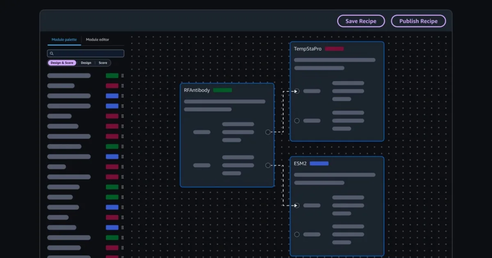
Task: Click the red tag beside TempStaPro title
Action: tap(334, 49)
